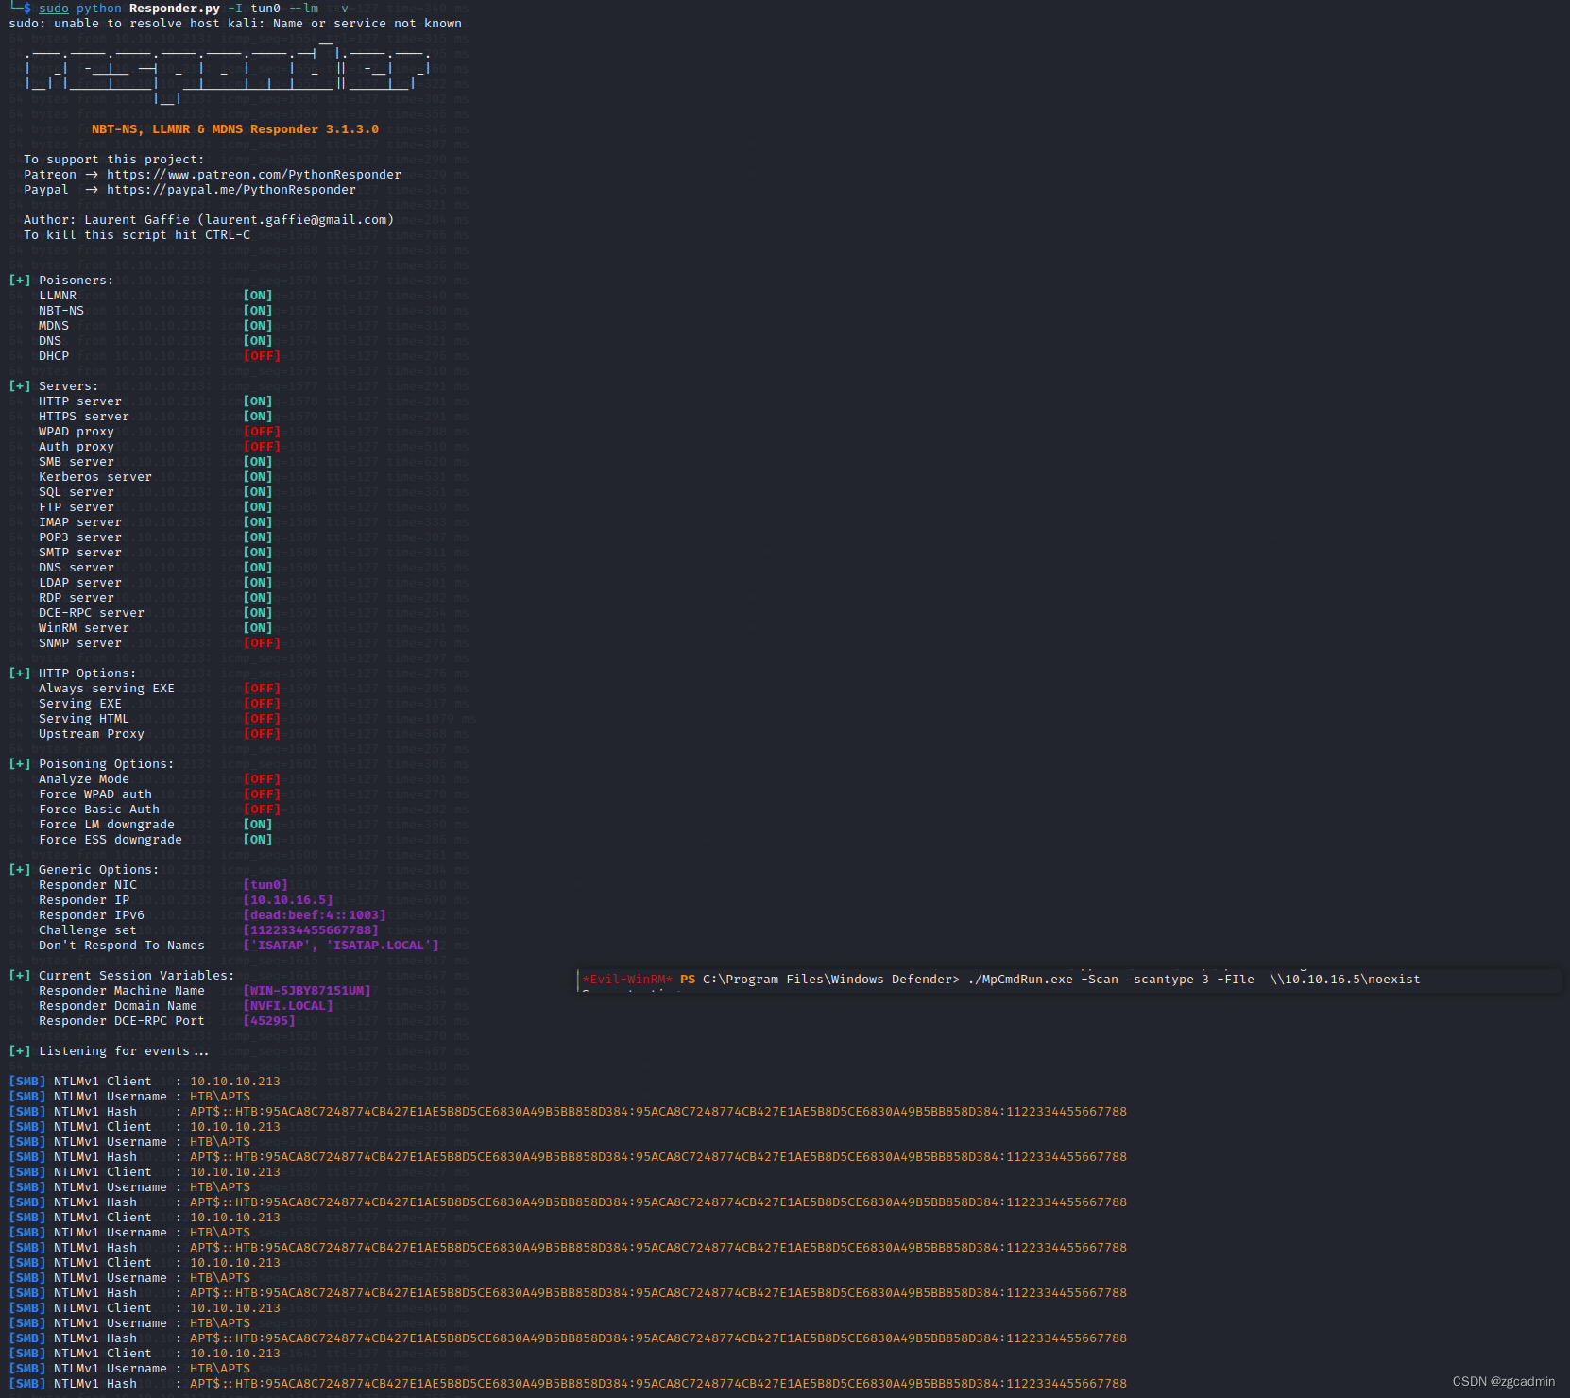
Task: Click the IPv6 value [dead:beef:4::1003]
Action: tap(315, 915)
